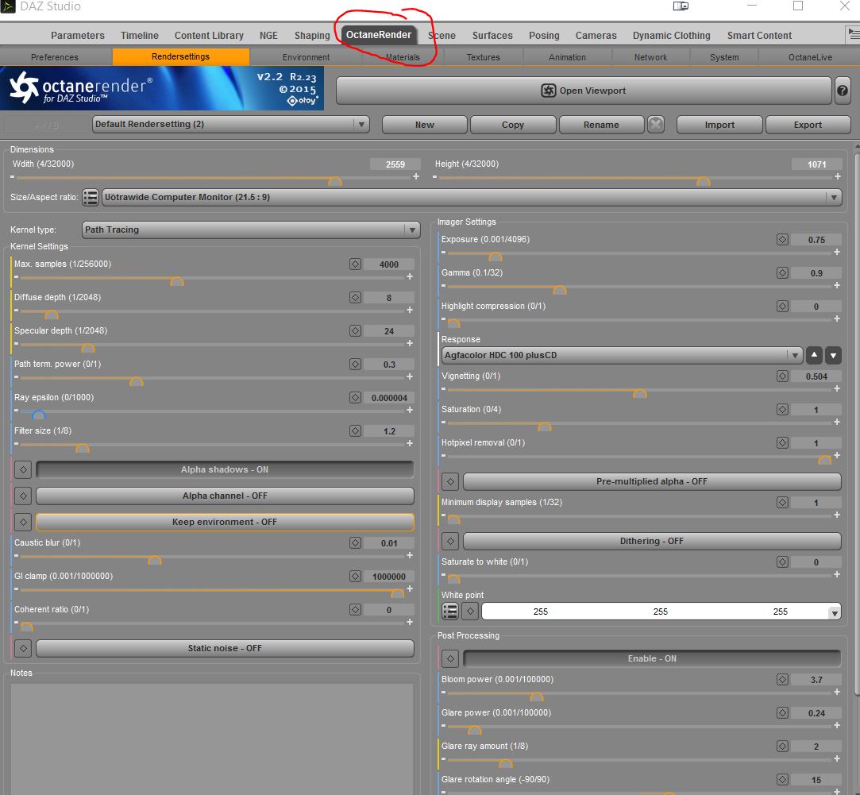Click the Max. samples value field 4000
This screenshot has width=860, height=795.
point(389,264)
